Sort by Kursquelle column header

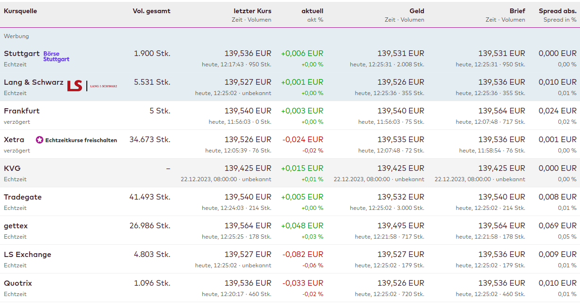coord(20,11)
